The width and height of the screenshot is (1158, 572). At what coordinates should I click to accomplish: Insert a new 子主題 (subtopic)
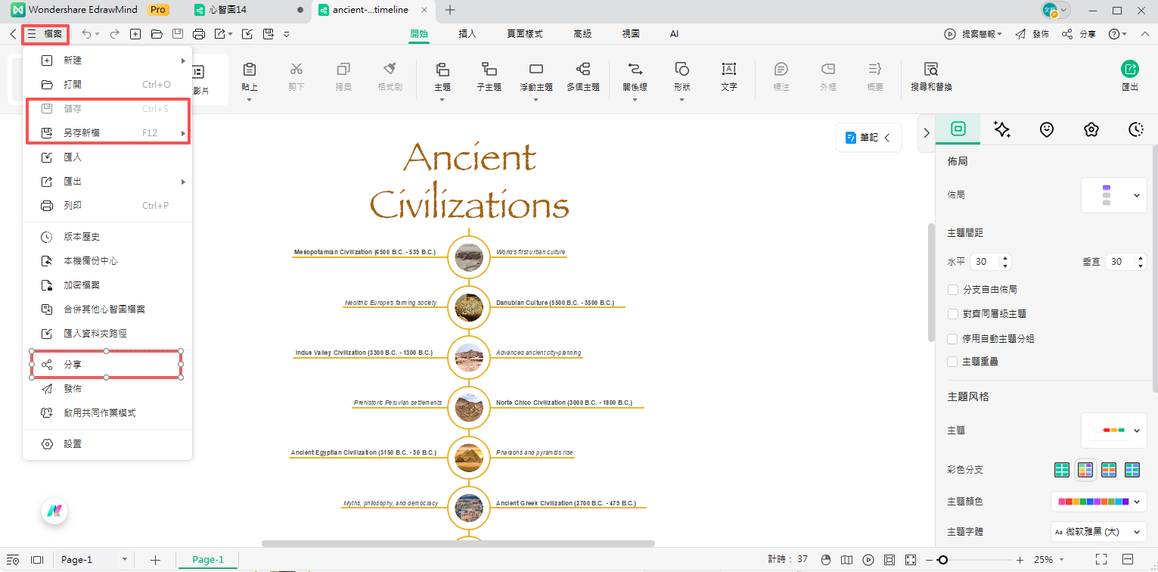coord(489,78)
